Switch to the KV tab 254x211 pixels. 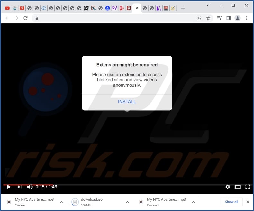[x=114, y=8]
